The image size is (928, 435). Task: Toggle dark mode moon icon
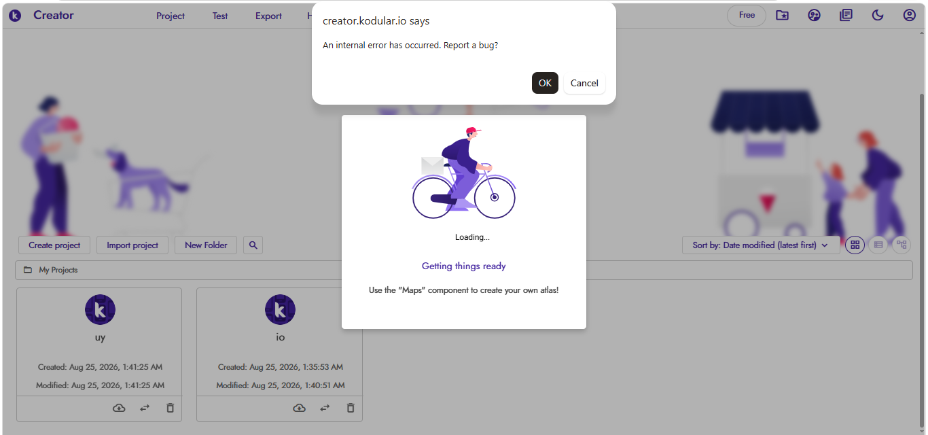[x=878, y=15]
